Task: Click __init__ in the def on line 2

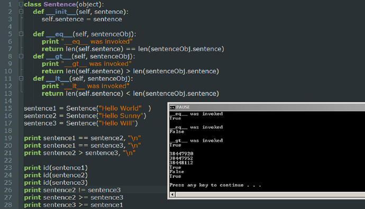Action: point(61,12)
